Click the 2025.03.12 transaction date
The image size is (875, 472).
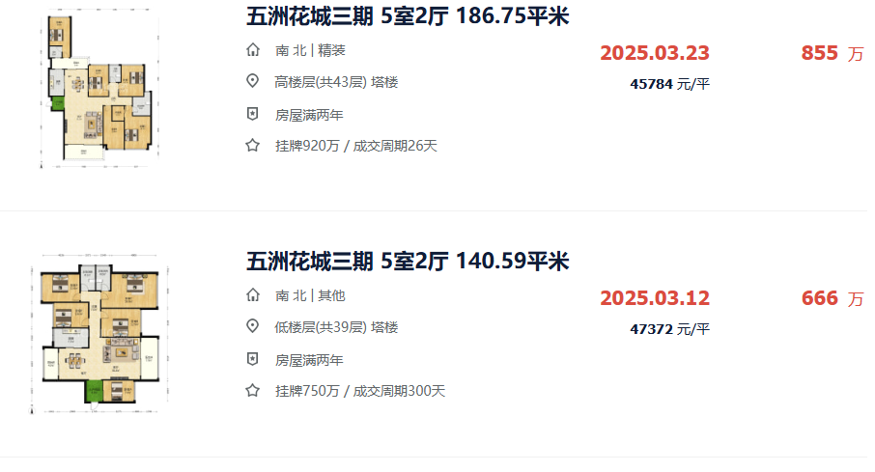point(655,298)
